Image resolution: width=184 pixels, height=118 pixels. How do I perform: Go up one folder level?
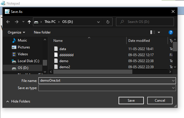pos(29,22)
